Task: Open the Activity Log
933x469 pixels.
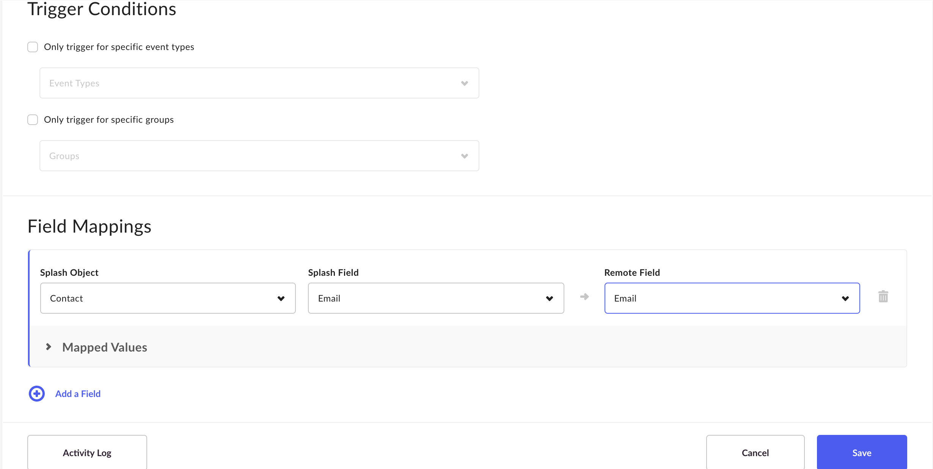Action: [x=87, y=453]
